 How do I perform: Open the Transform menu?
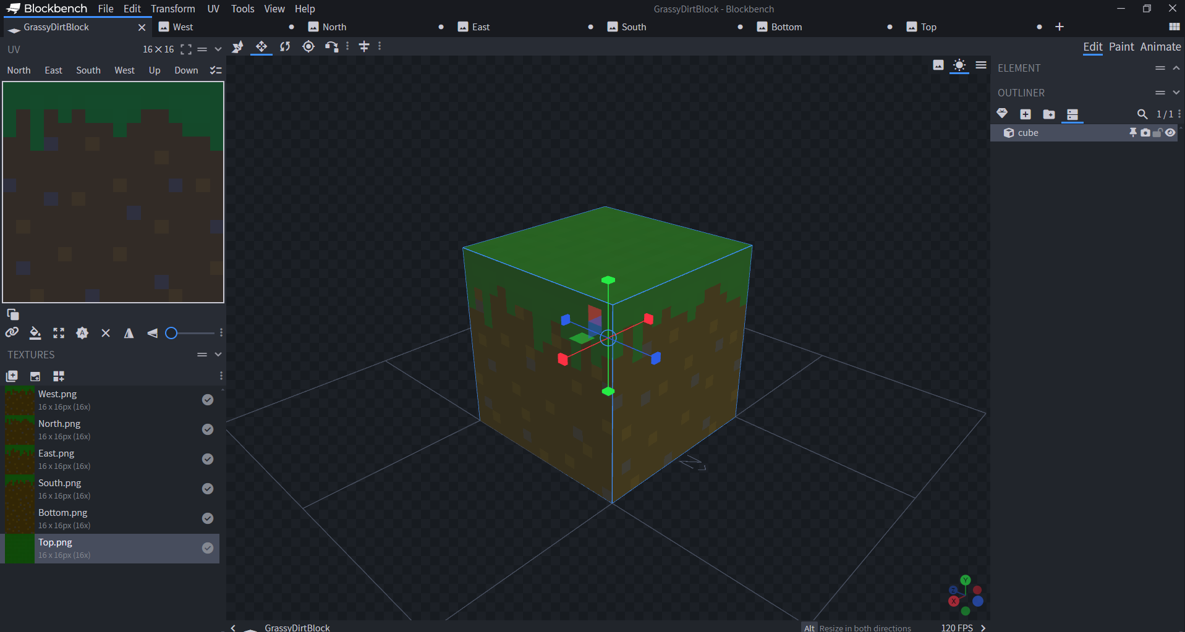tap(172, 9)
